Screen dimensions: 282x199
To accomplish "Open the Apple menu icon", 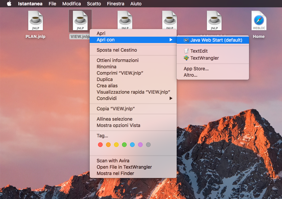I will (x=9, y=4).
